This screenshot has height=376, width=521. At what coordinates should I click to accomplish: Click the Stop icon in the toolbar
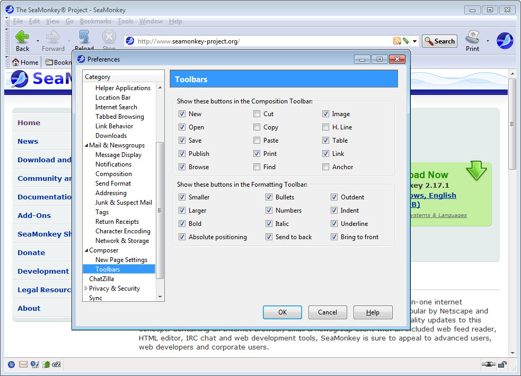coord(109,37)
